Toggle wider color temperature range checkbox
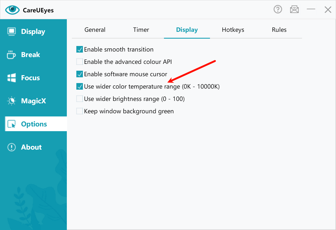This screenshot has height=230, width=336. pyautogui.click(x=79, y=86)
